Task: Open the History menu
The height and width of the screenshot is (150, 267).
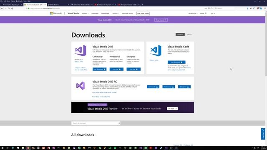Action: tap(13, 1)
